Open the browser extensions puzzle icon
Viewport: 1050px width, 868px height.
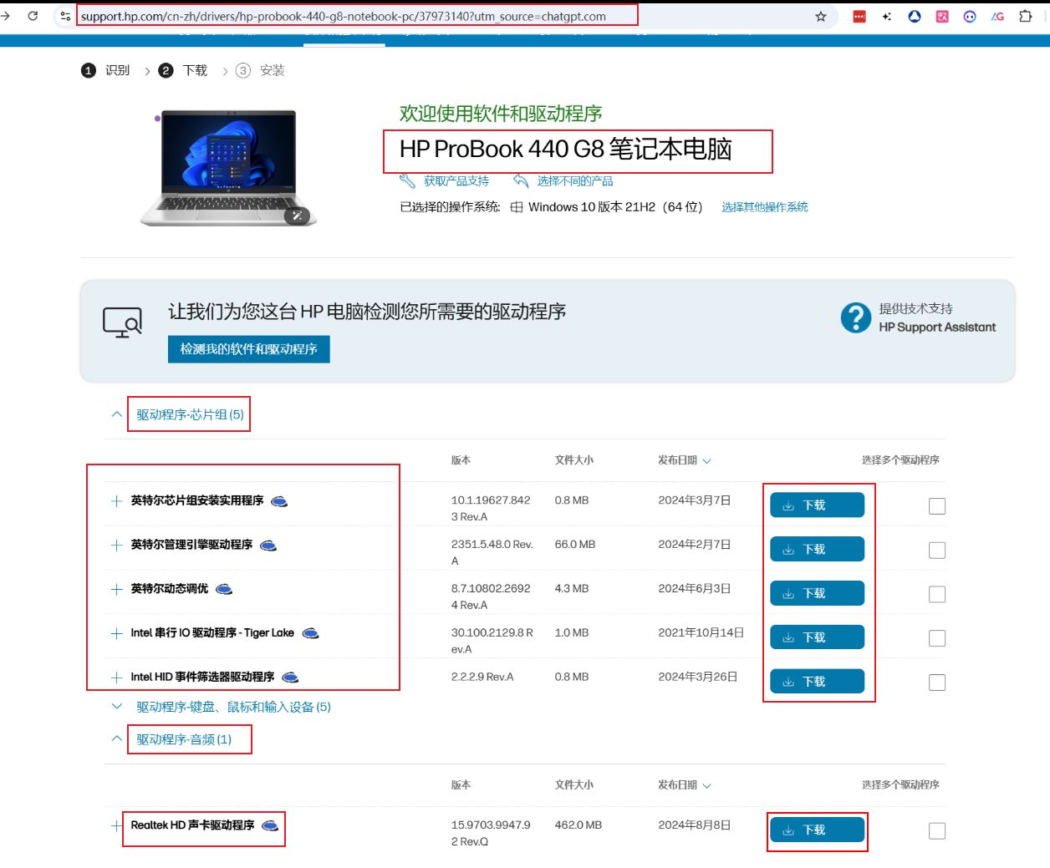[1025, 16]
